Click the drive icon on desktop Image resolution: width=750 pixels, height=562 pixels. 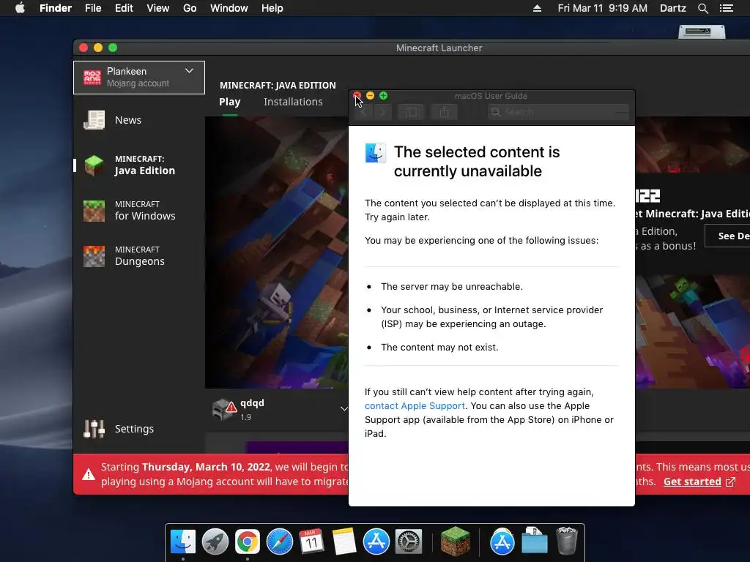click(x=702, y=31)
